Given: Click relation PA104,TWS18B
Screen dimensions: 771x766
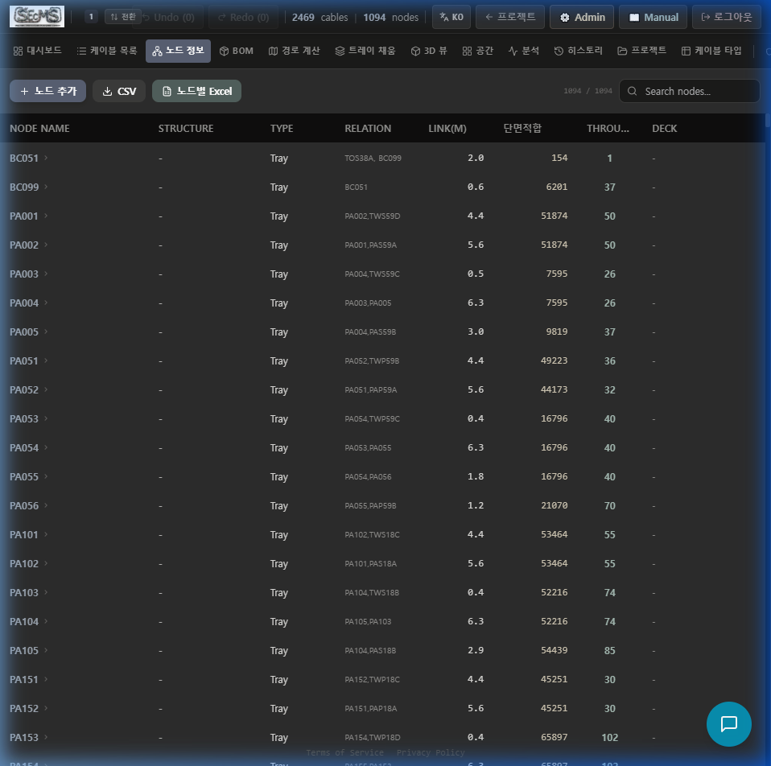Looking at the screenshot, I should tap(372, 593).
